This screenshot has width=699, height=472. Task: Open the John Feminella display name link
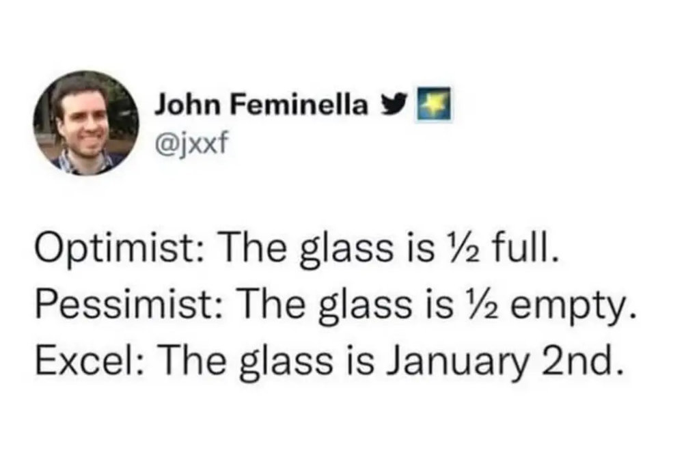[x=261, y=105]
